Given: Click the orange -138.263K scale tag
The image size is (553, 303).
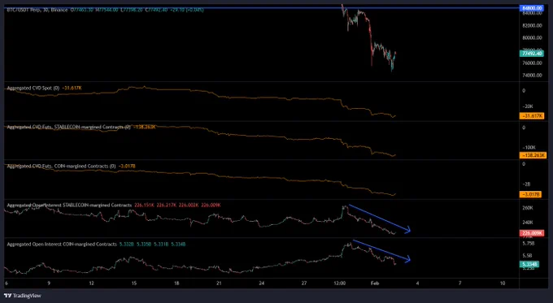Looking at the screenshot, I should tap(533, 155).
